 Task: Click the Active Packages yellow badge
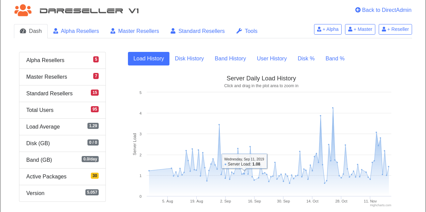[x=95, y=176]
